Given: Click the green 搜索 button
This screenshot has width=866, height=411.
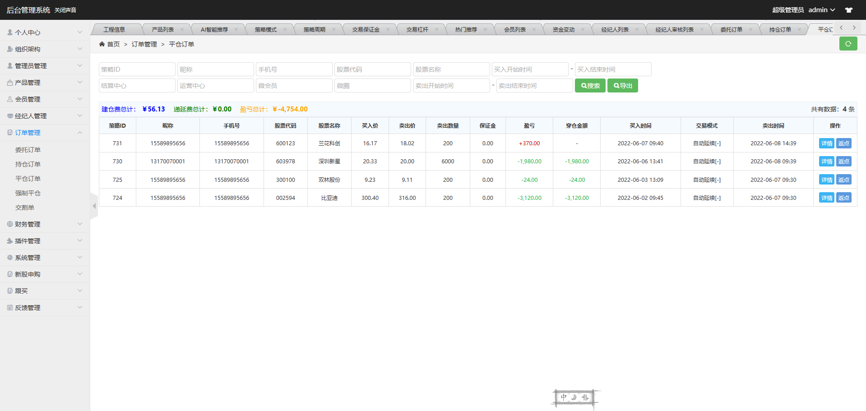Looking at the screenshot, I should [590, 86].
